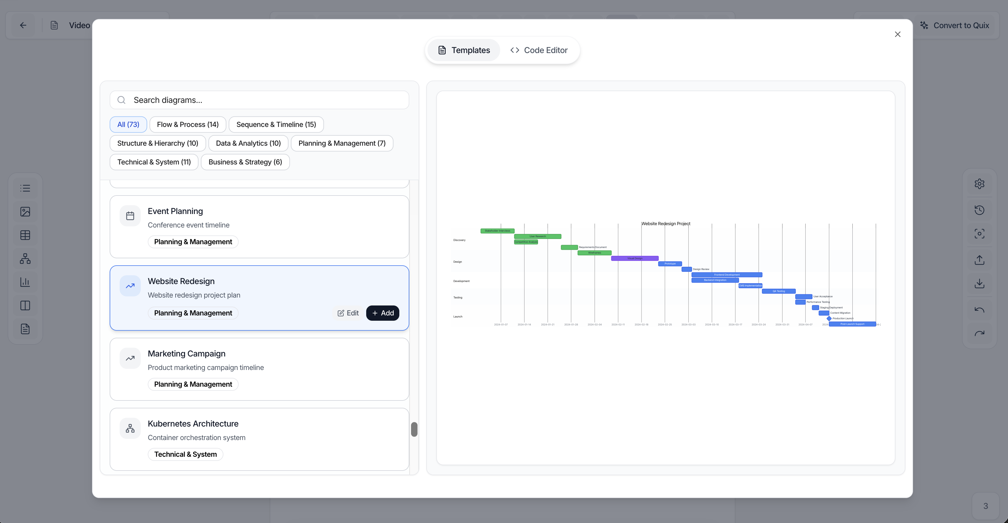Select the table tool icon
Screen dimensions: 1008x523
(x=25, y=235)
